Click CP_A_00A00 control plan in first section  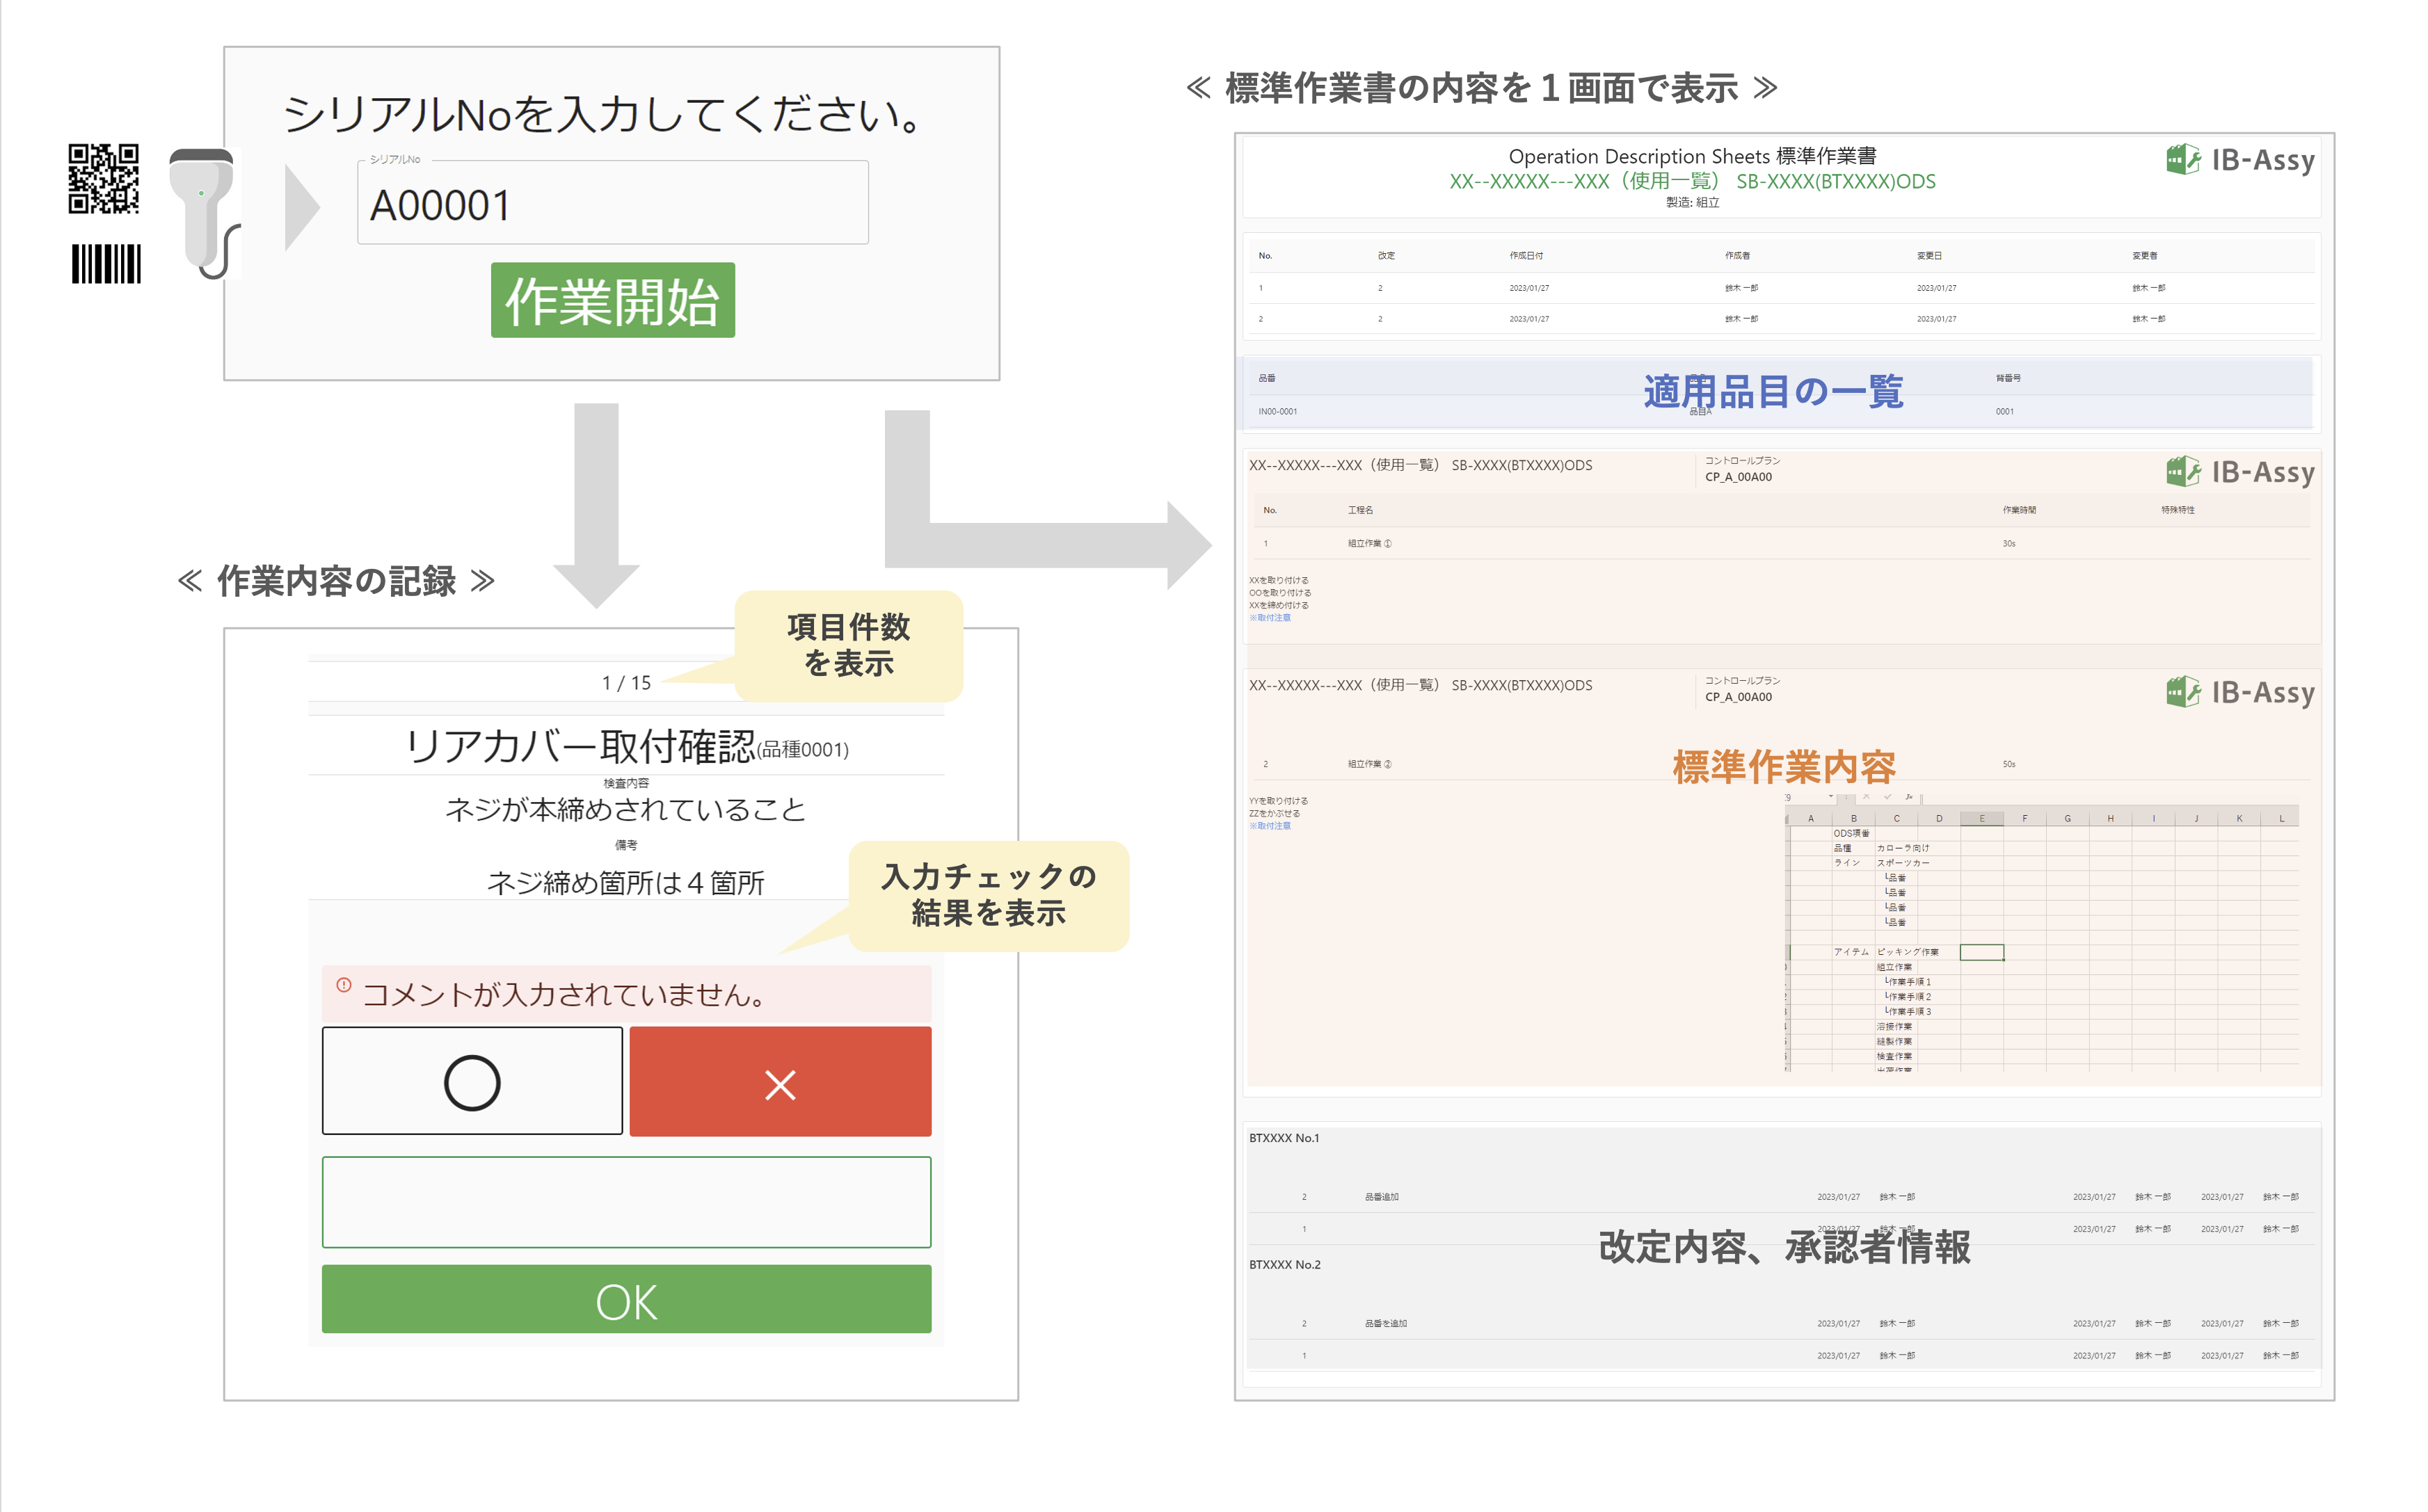[1738, 477]
